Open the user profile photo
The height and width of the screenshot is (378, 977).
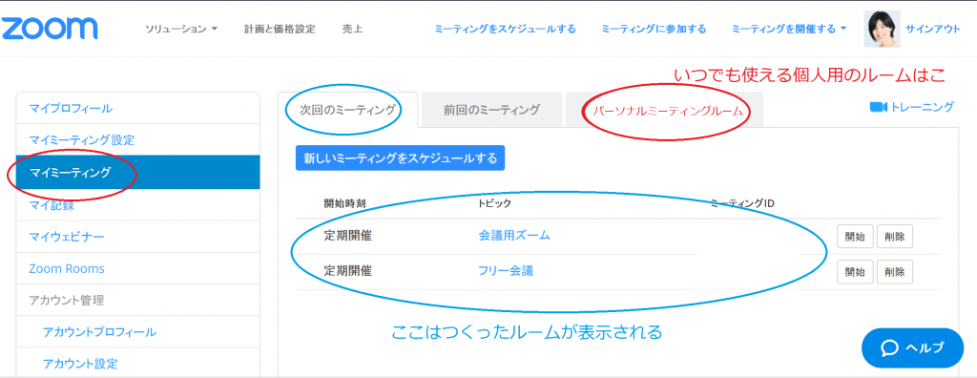[883, 29]
